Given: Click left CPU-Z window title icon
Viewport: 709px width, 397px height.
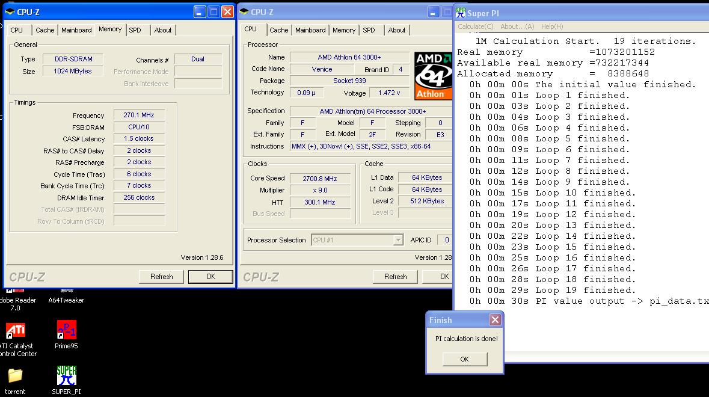Looking at the screenshot, I should 10,12.
